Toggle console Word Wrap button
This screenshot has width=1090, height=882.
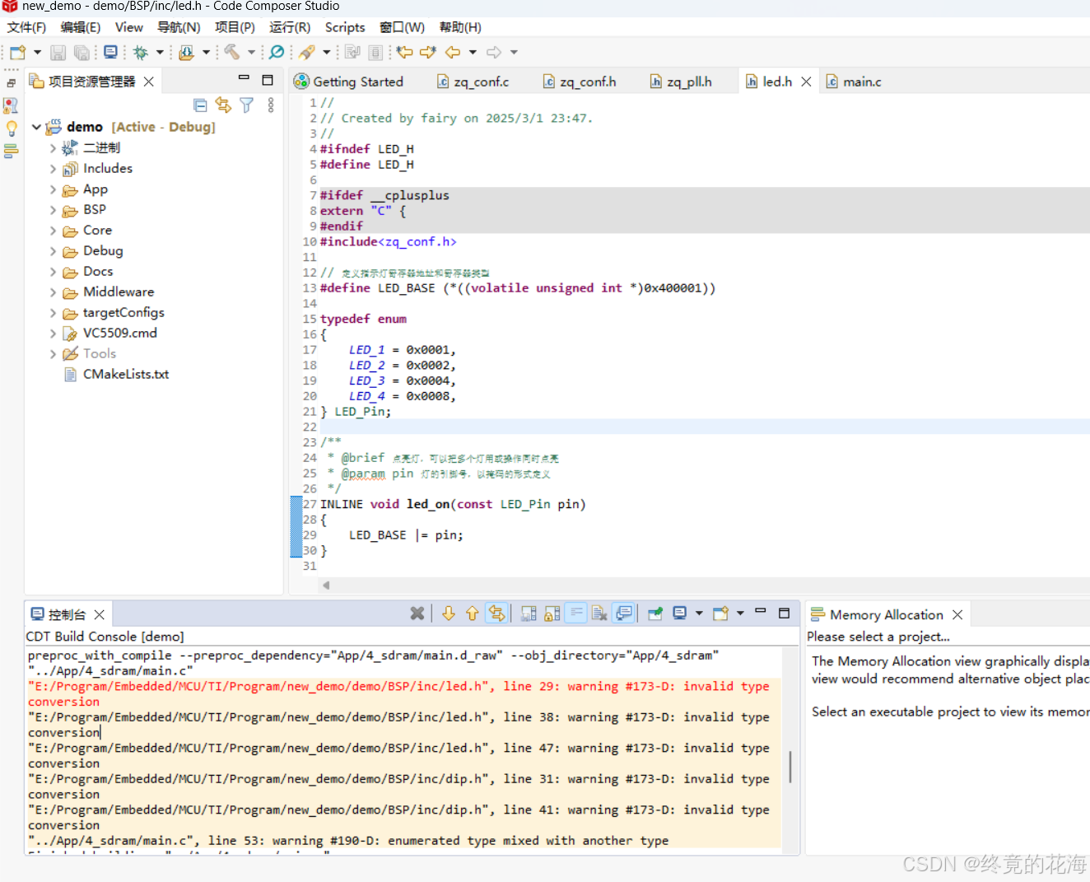click(x=575, y=614)
